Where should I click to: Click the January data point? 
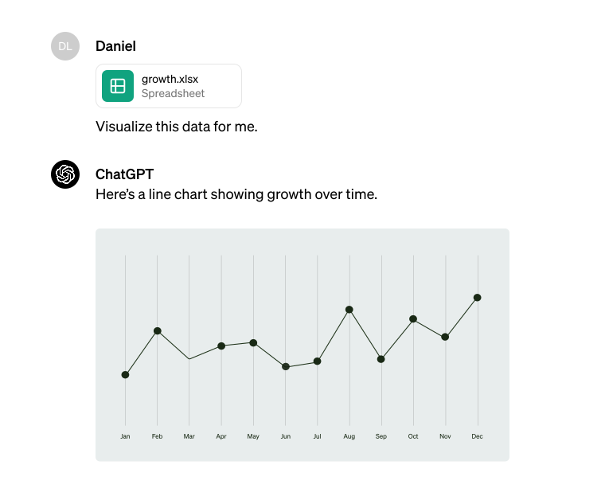125,374
